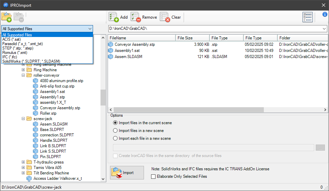329x191 pixels.
Task: Click the add favorite folder icon
Action: pos(6,17)
